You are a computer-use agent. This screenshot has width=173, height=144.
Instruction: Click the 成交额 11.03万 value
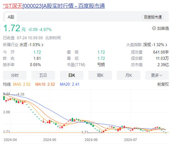pos(162,58)
